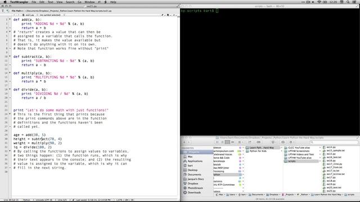Viewport: 360px width, 202px height.
Task: Collapse the add function fold at line 1
Action: (x=10, y=20)
